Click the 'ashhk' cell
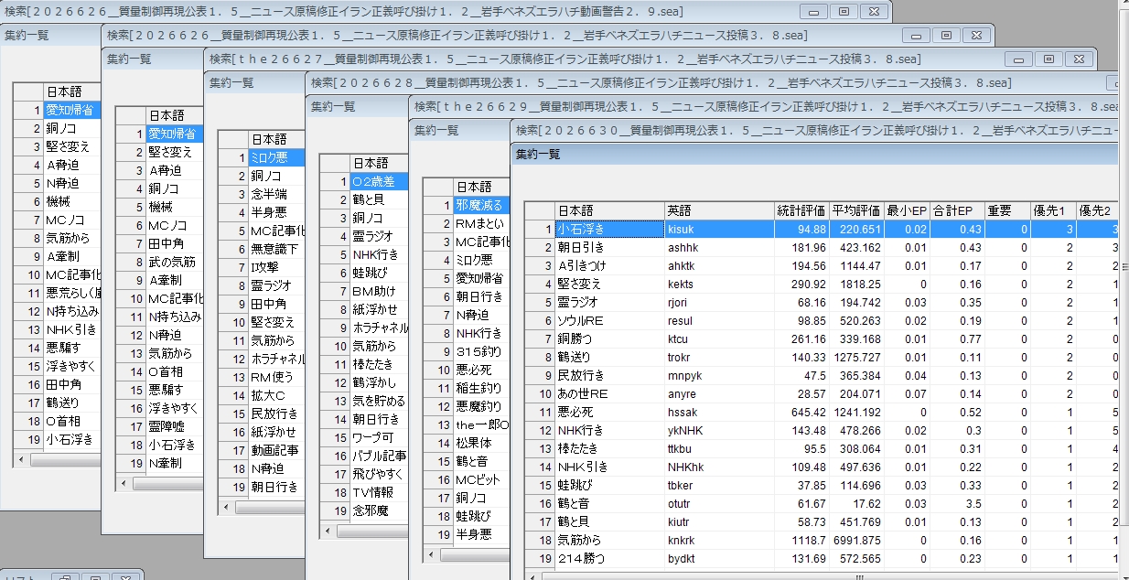Image resolution: width=1129 pixels, height=580 pixels. [718, 247]
